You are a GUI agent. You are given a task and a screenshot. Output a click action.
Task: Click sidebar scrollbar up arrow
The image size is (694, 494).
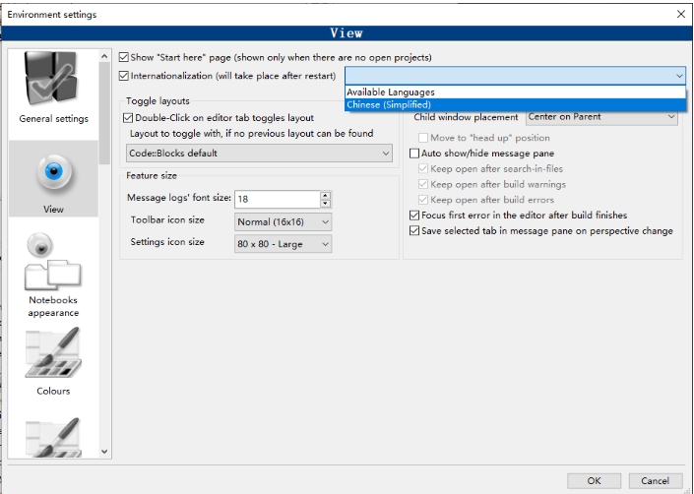pyautogui.click(x=104, y=56)
